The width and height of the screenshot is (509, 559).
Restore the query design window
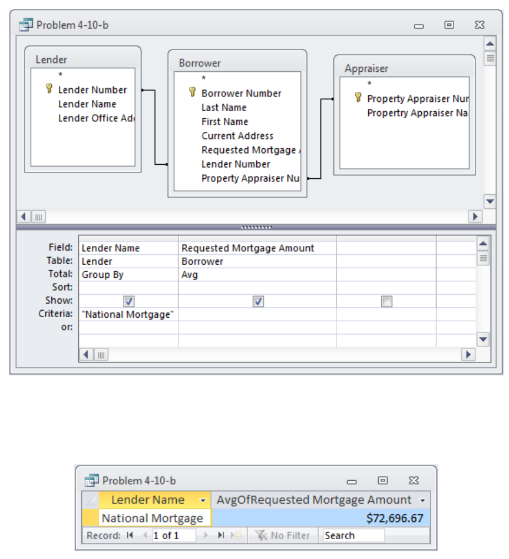449,25
